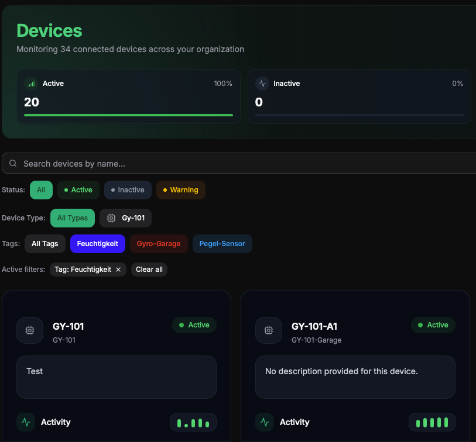Click the Active progress bar
Screen dimensions: 476x442
[x=128, y=115]
